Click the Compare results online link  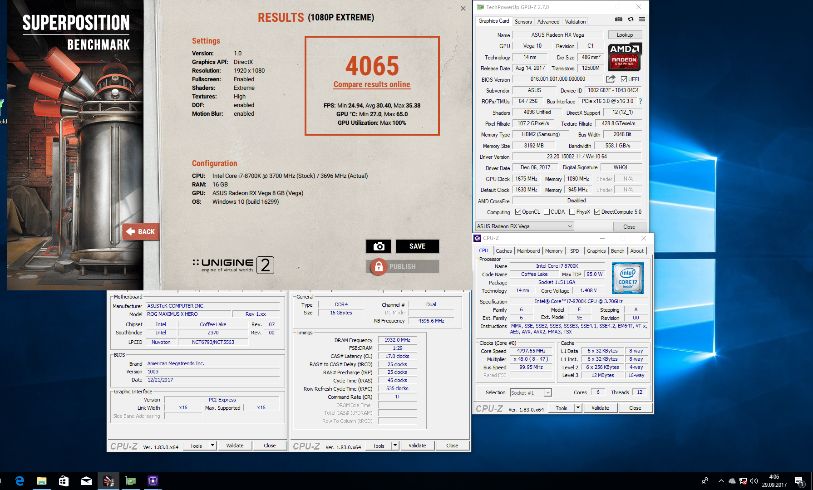[x=372, y=84]
